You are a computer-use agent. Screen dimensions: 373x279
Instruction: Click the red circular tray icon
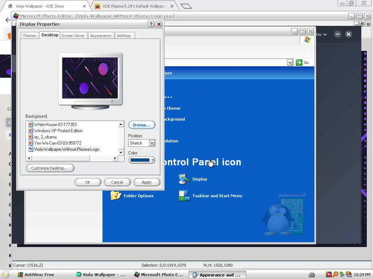(x=329, y=275)
